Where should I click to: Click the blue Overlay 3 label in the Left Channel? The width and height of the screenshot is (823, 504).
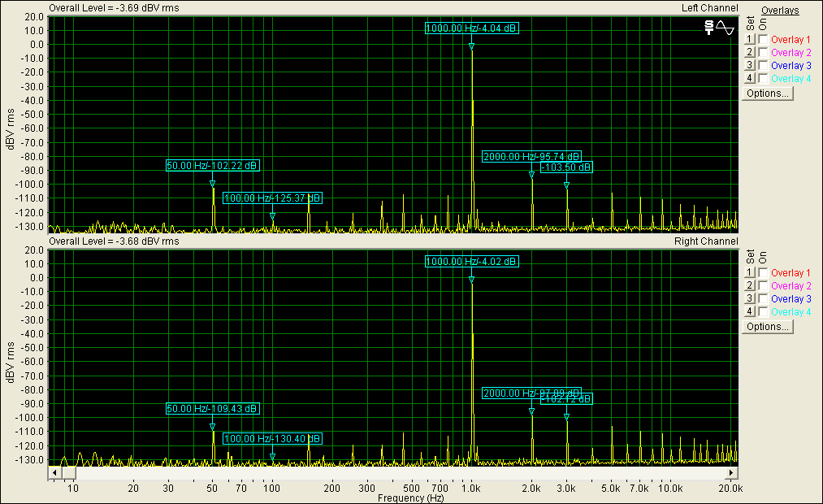[791, 66]
